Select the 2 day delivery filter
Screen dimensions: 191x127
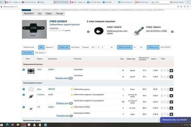pyautogui.click(x=98, y=47)
